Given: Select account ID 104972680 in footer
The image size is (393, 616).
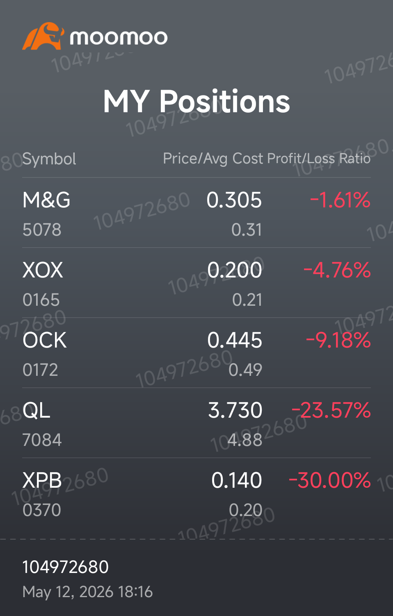Looking at the screenshot, I should pyautogui.click(x=66, y=567).
